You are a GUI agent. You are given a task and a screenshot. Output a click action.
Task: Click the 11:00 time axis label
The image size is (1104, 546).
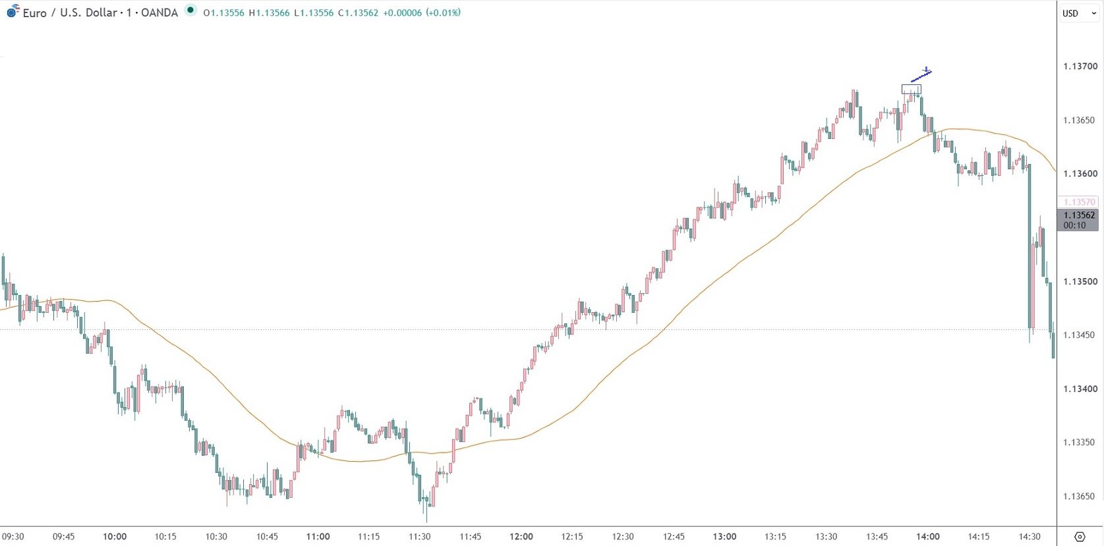click(x=318, y=537)
